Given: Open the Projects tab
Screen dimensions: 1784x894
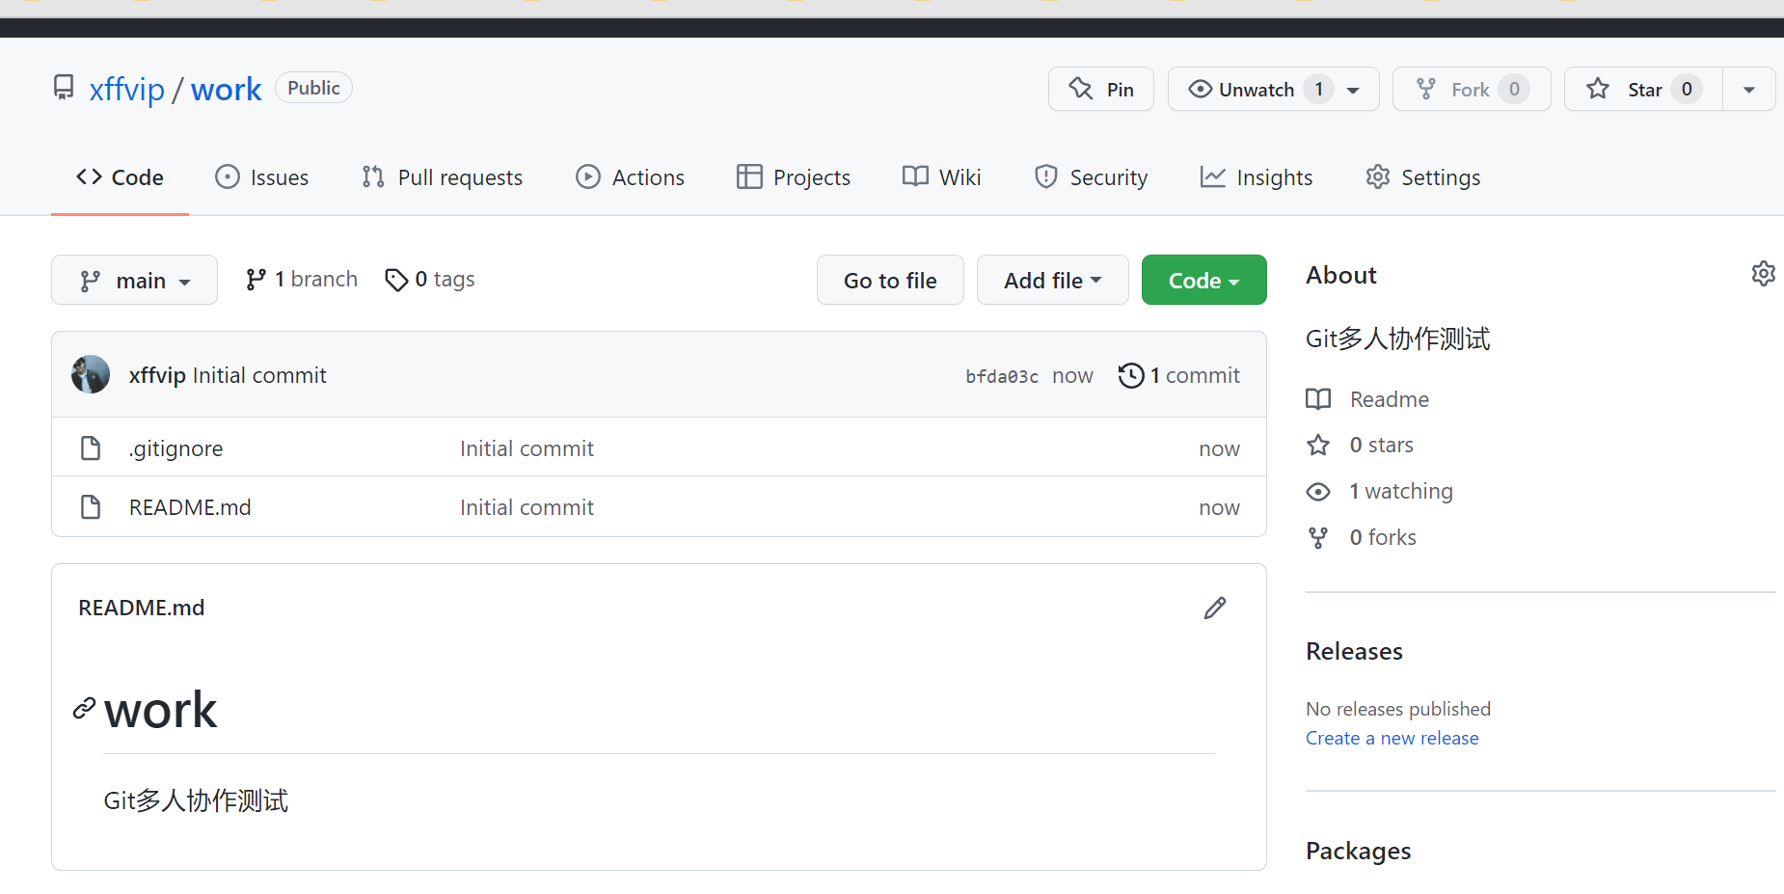Looking at the screenshot, I should tap(793, 177).
